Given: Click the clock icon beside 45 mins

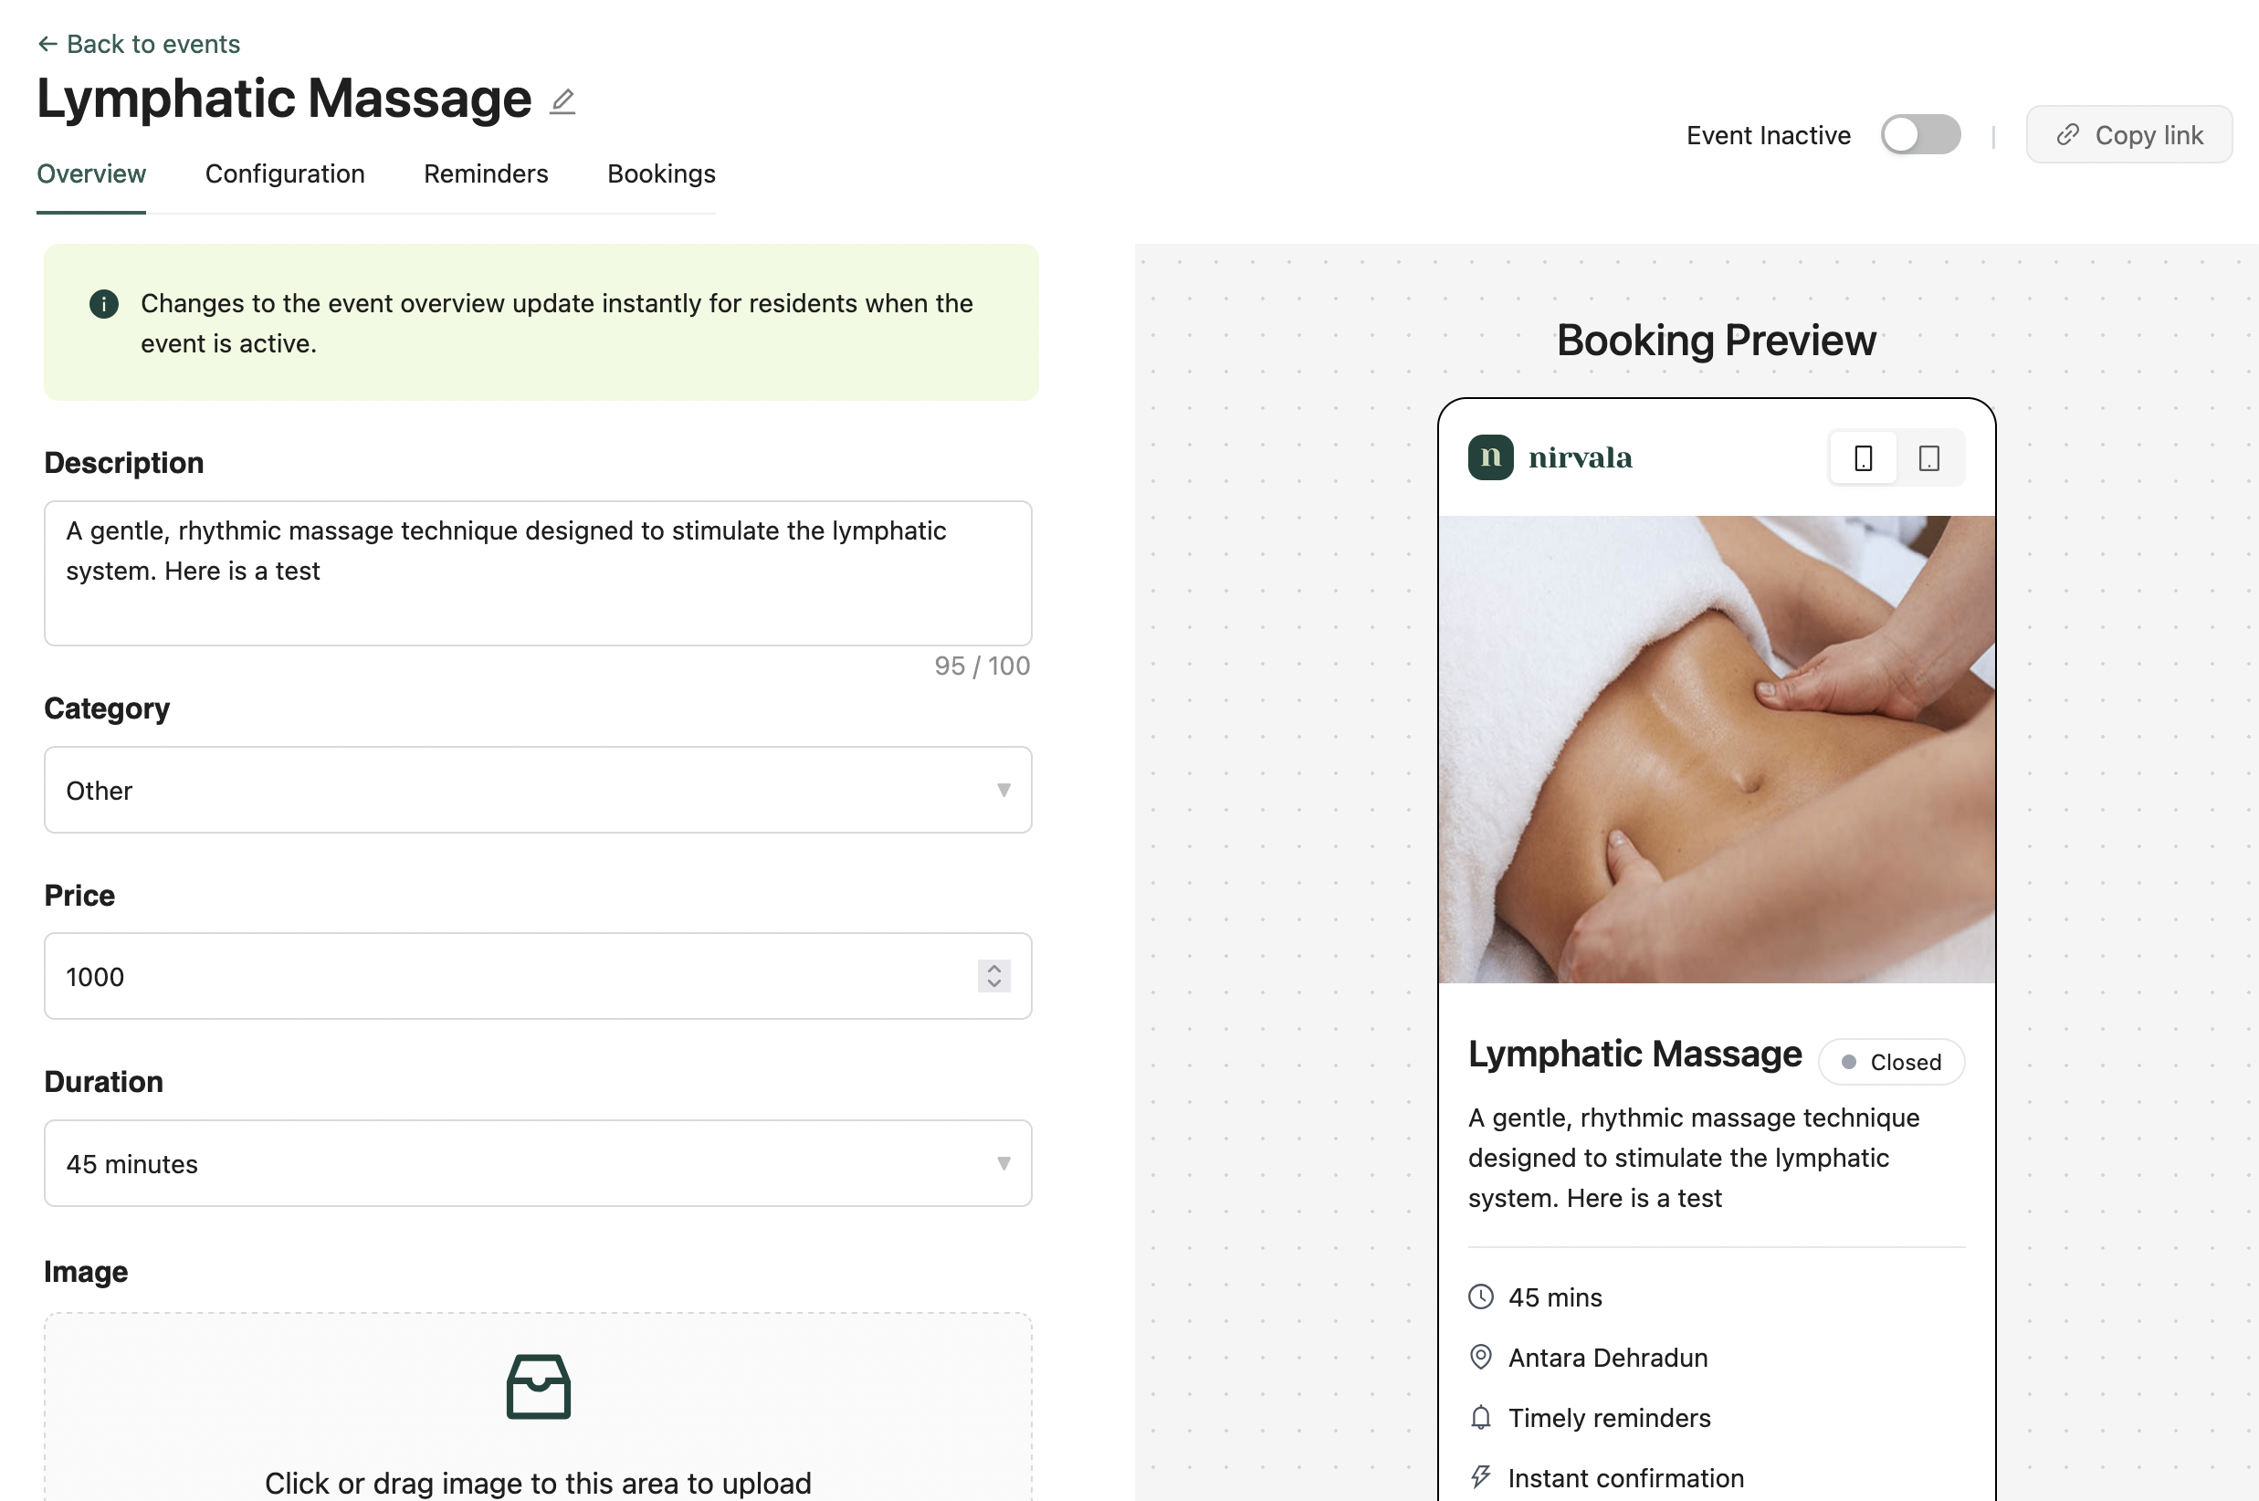Looking at the screenshot, I should click(x=1481, y=1297).
